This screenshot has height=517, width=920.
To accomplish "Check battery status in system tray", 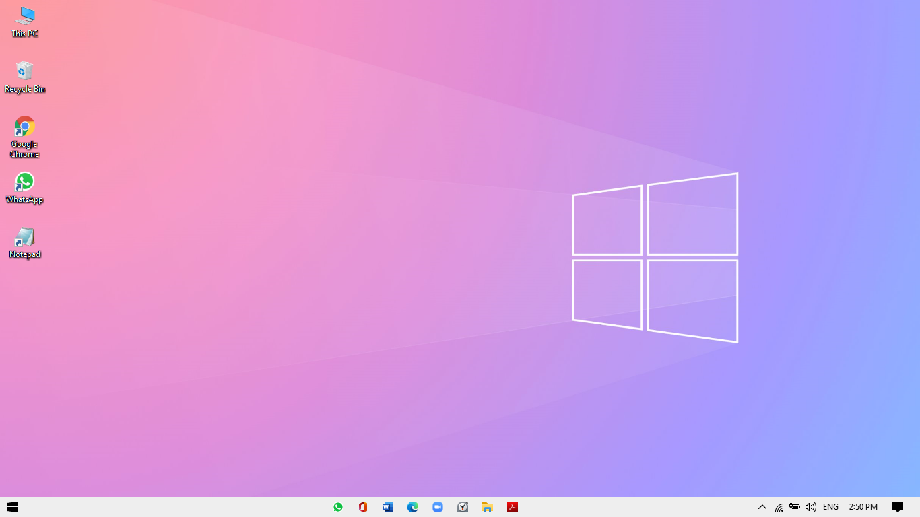I will [795, 507].
